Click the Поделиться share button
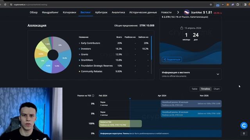This screenshot has height=140, width=250. (172, 59)
